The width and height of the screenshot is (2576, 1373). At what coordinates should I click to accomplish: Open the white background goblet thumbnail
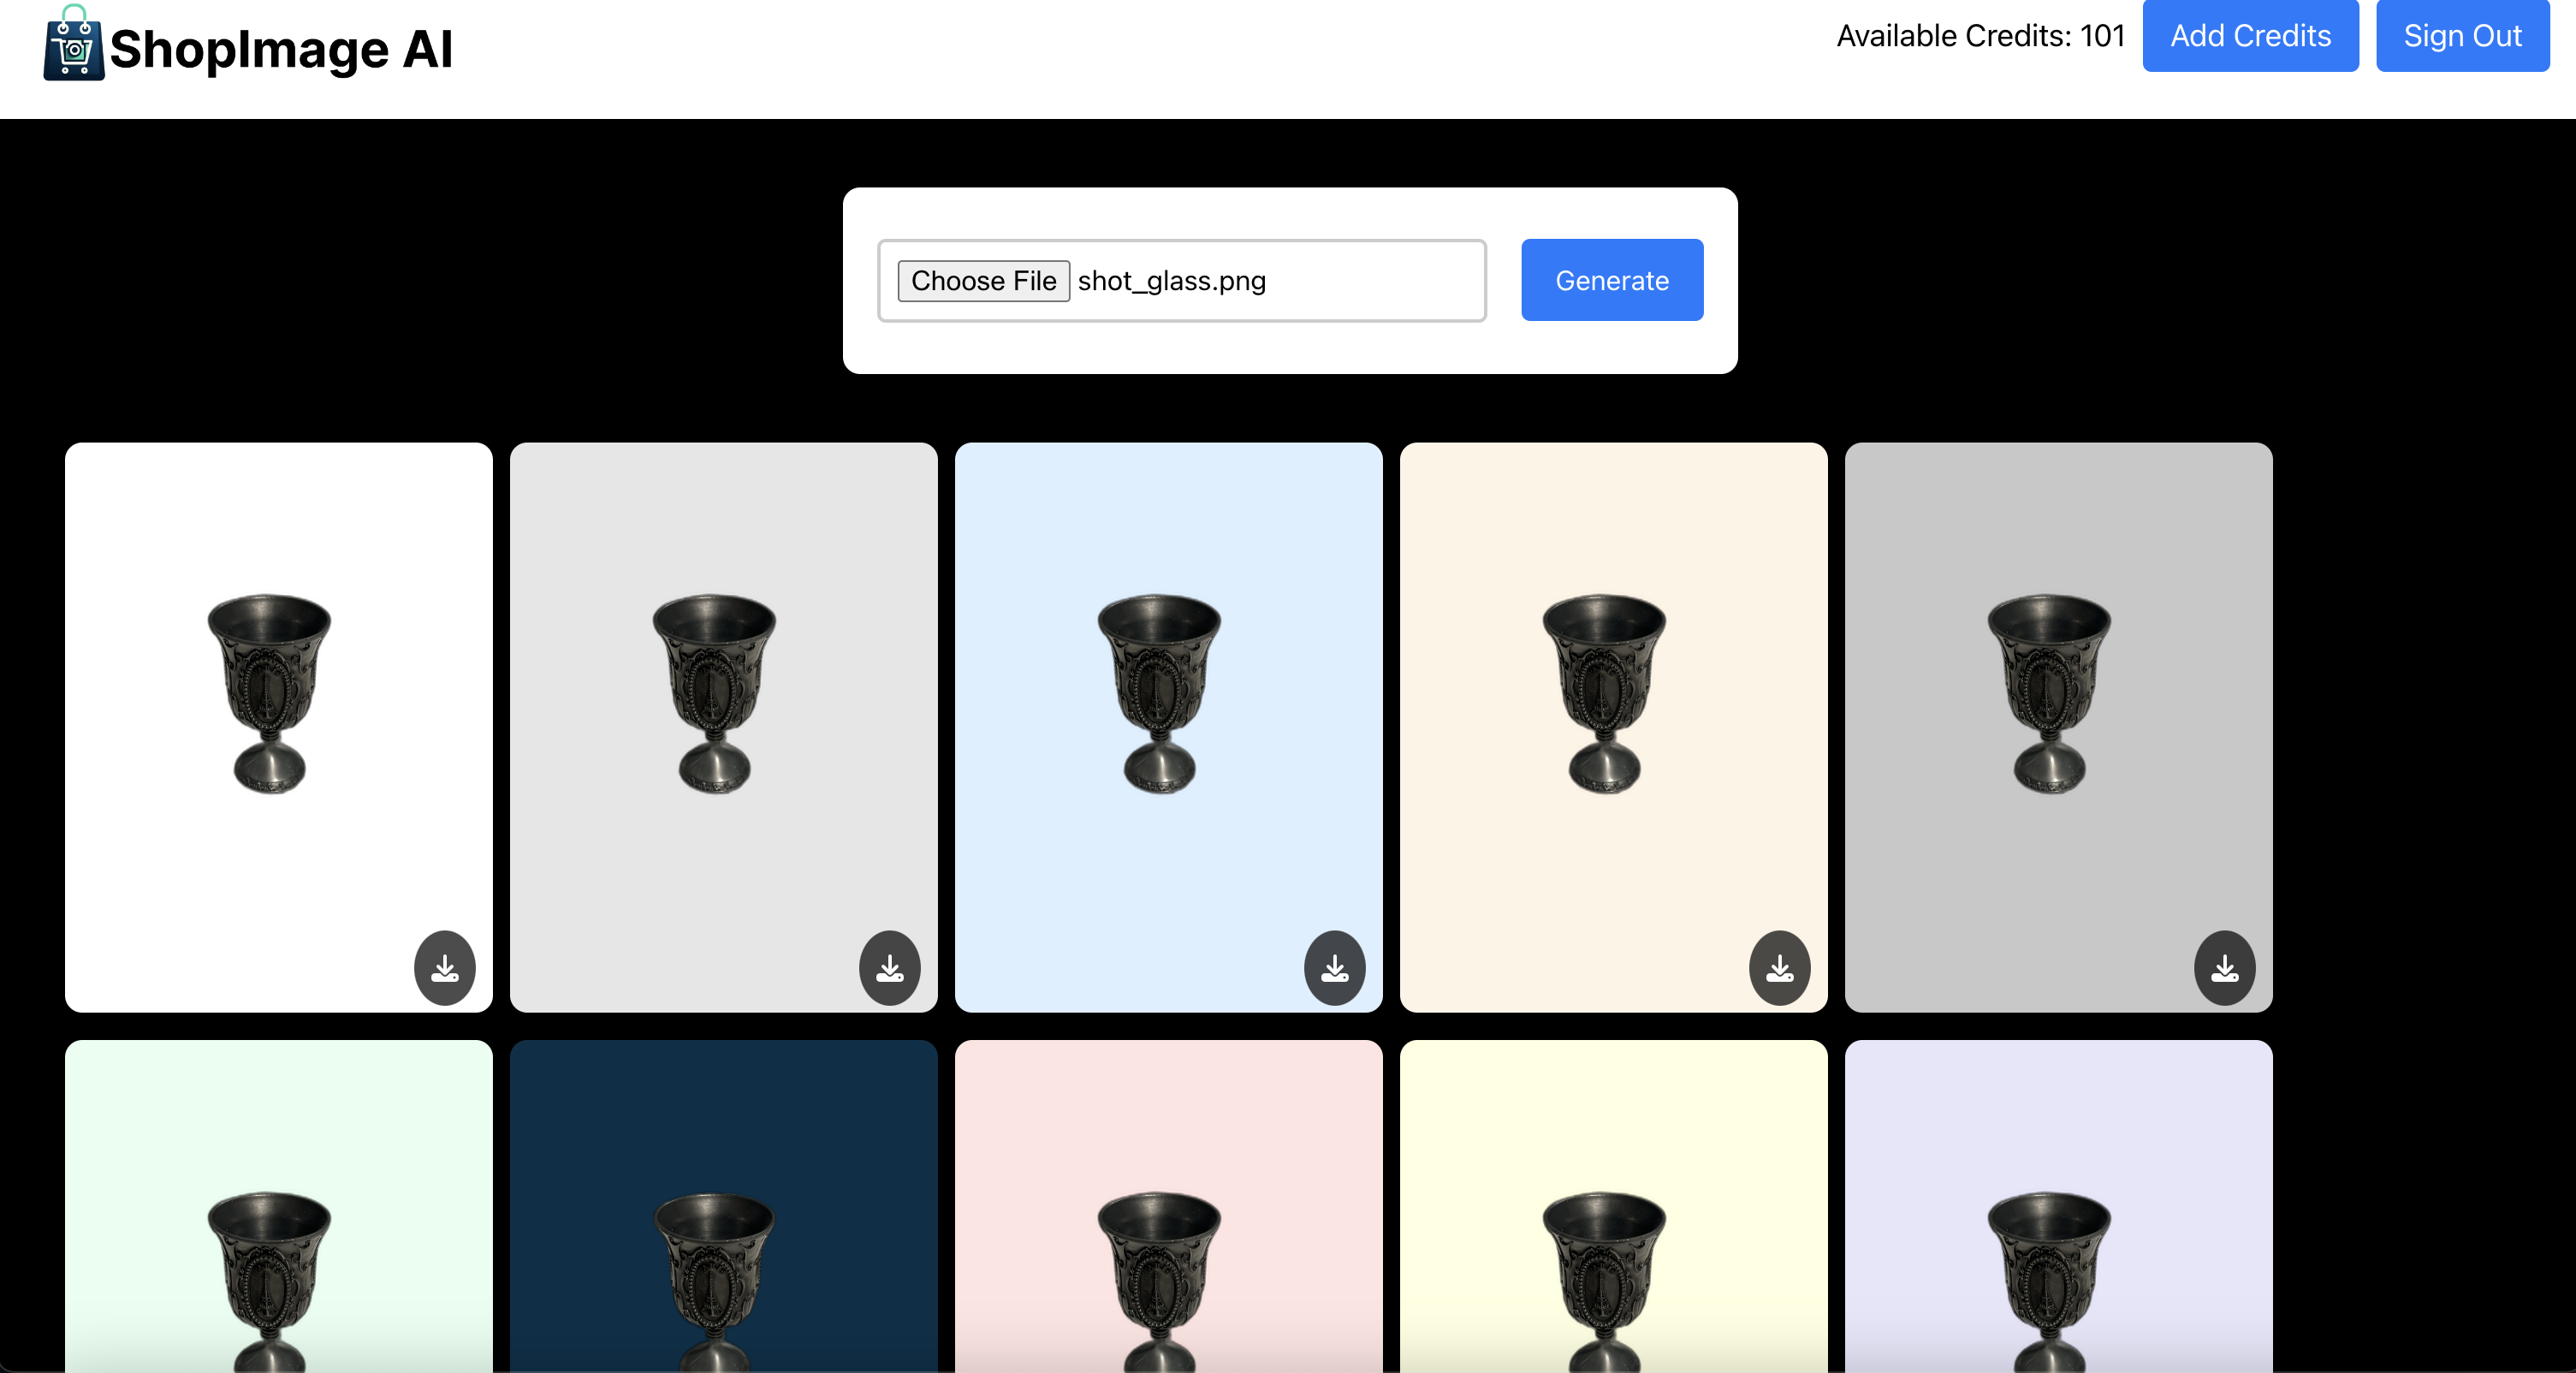[x=278, y=700]
